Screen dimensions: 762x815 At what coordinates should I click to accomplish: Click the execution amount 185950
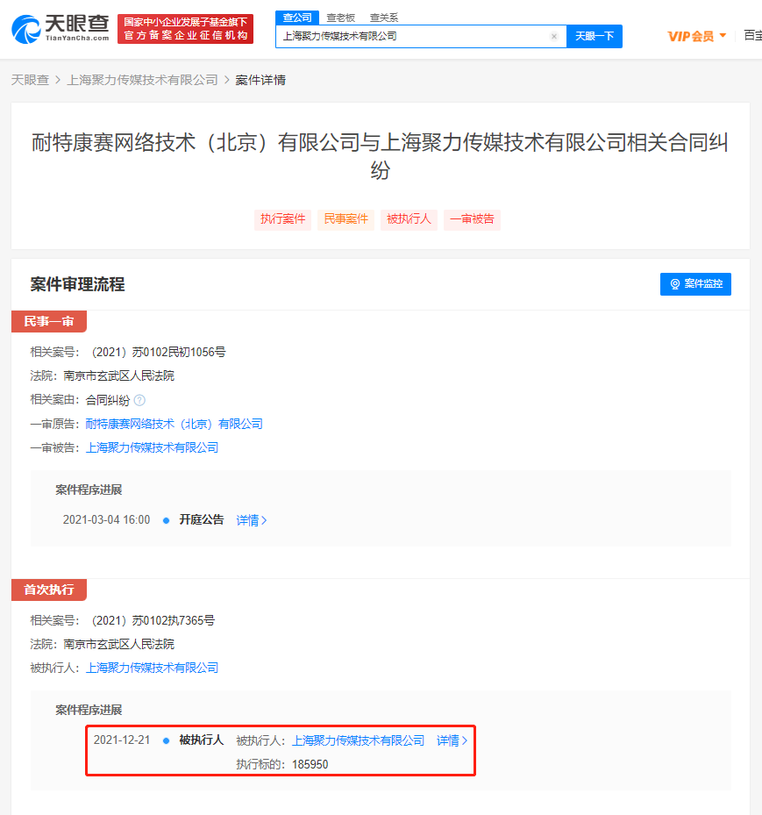(x=310, y=765)
